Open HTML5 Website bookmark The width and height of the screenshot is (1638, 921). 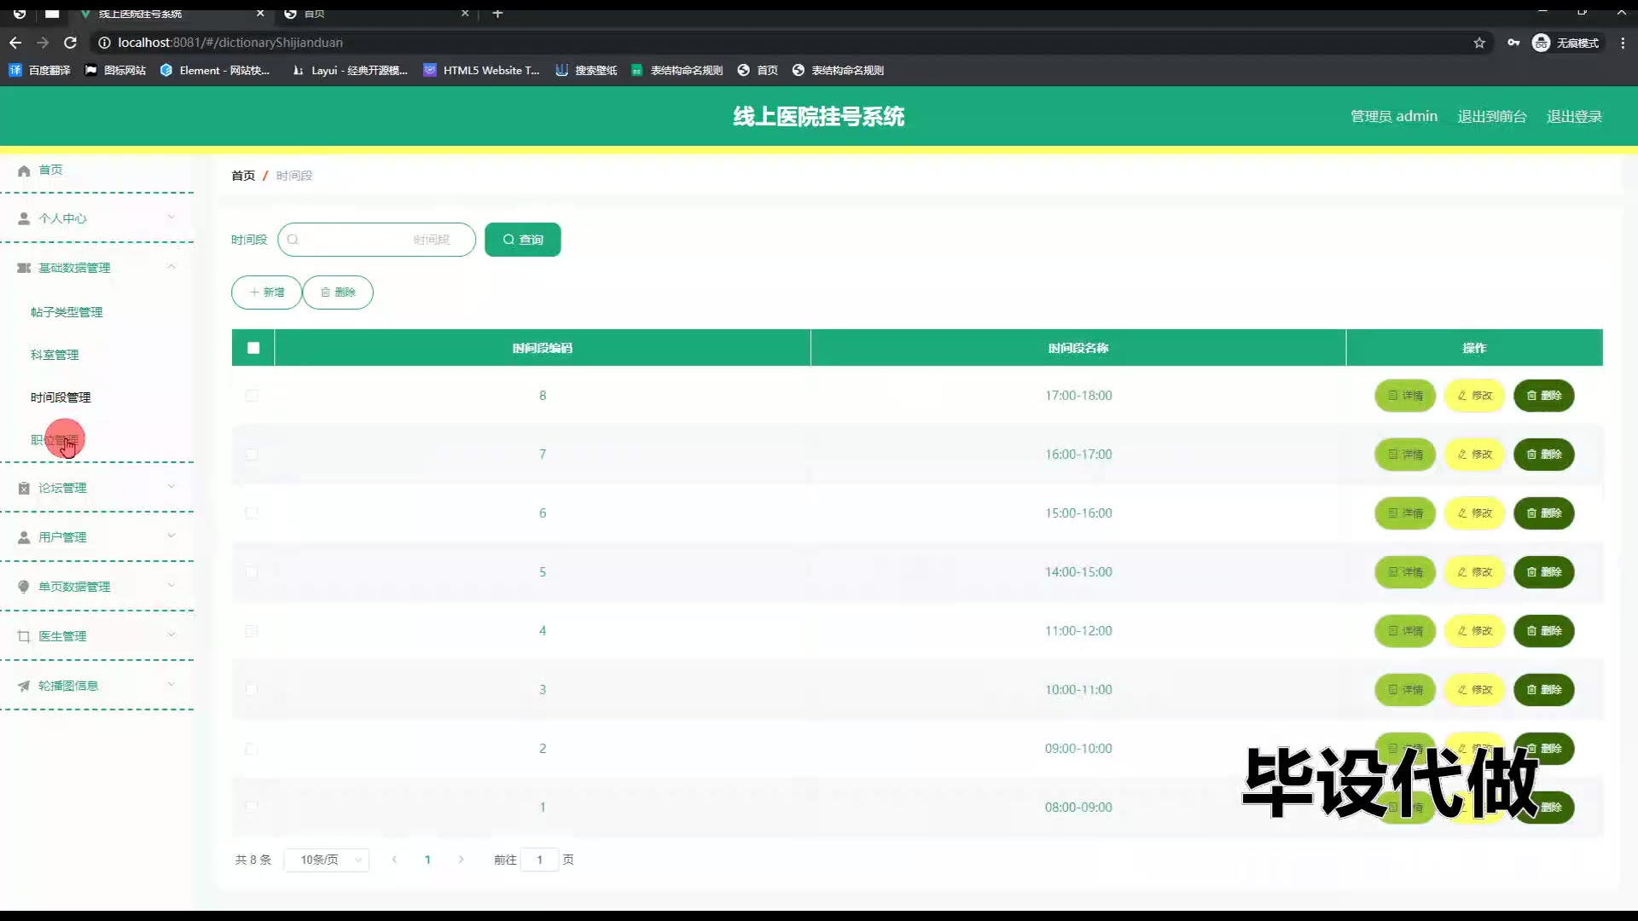(x=482, y=70)
